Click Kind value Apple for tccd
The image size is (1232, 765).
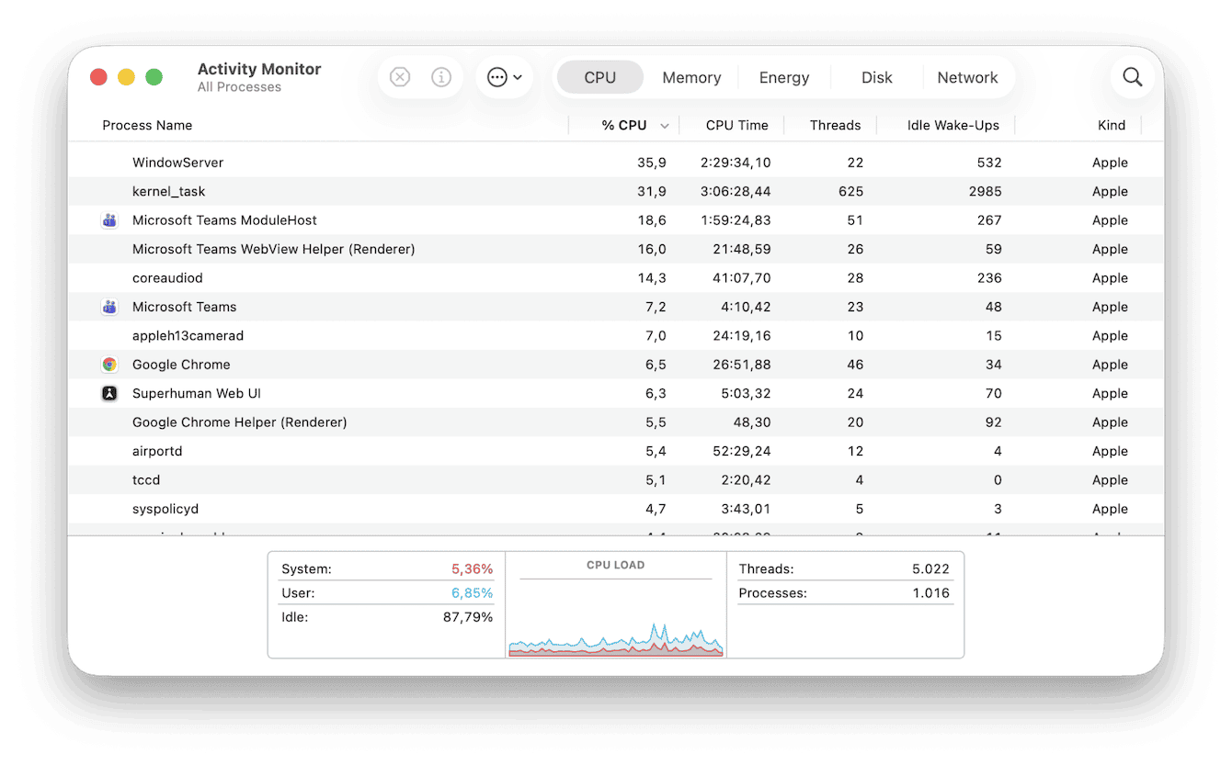(x=1110, y=480)
